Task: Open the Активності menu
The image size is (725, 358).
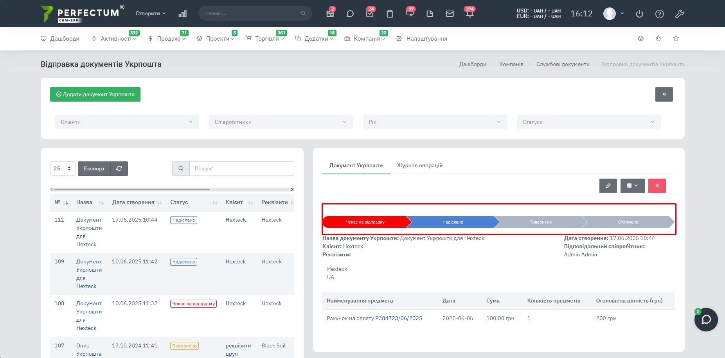Action: pyautogui.click(x=114, y=38)
